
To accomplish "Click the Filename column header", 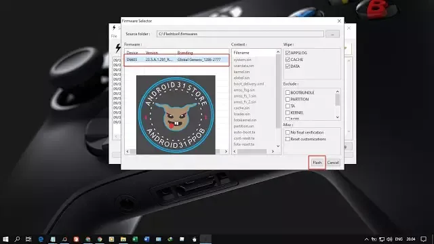I will tap(241, 53).
